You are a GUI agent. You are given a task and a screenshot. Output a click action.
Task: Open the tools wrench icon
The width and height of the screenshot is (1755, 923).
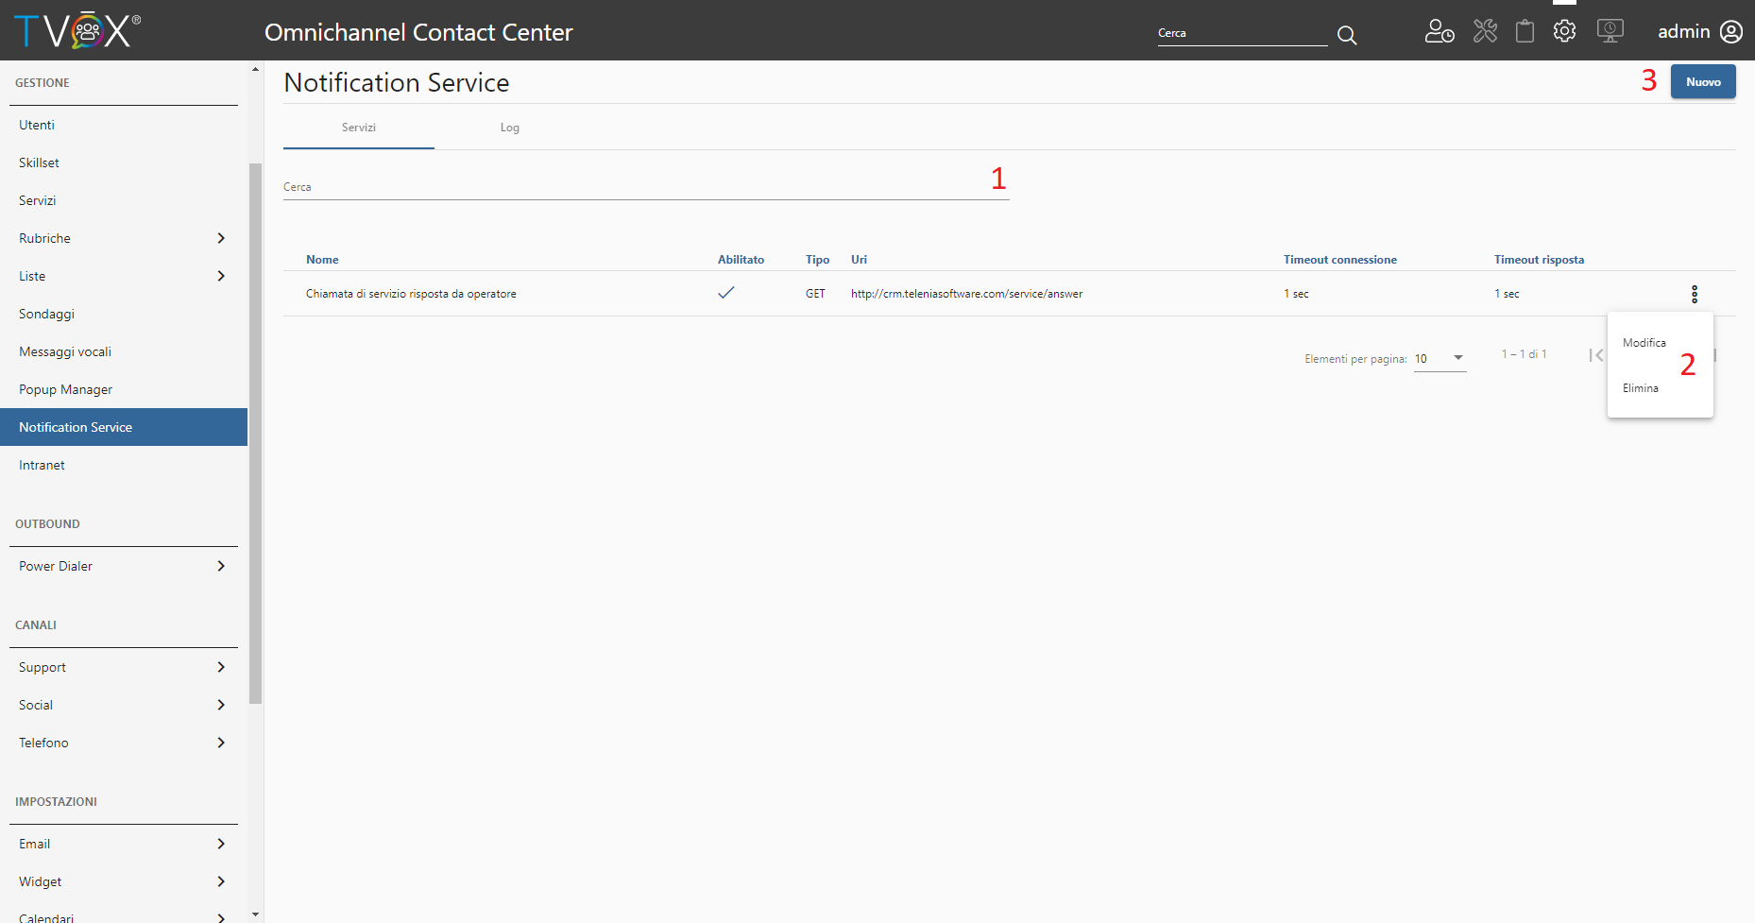click(x=1485, y=32)
